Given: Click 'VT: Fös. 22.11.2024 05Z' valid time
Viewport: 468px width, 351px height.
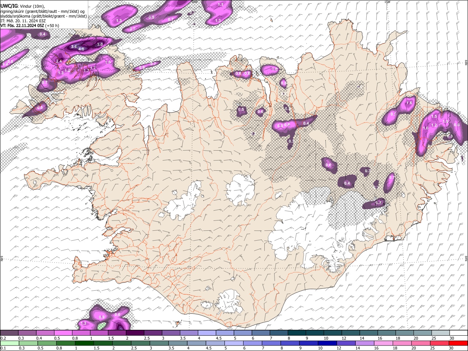Looking at the screenshot, I should pyautogui.click(x=22, y=26).
